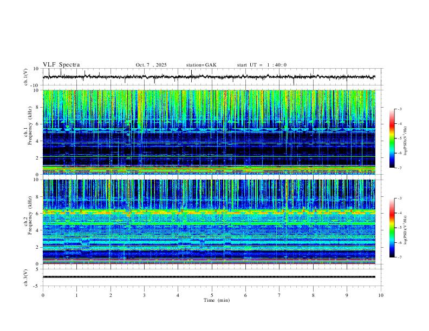Click the ch.2 spectrogram color bar
Viewport: 429px width, 331px height.
(392, 228)
